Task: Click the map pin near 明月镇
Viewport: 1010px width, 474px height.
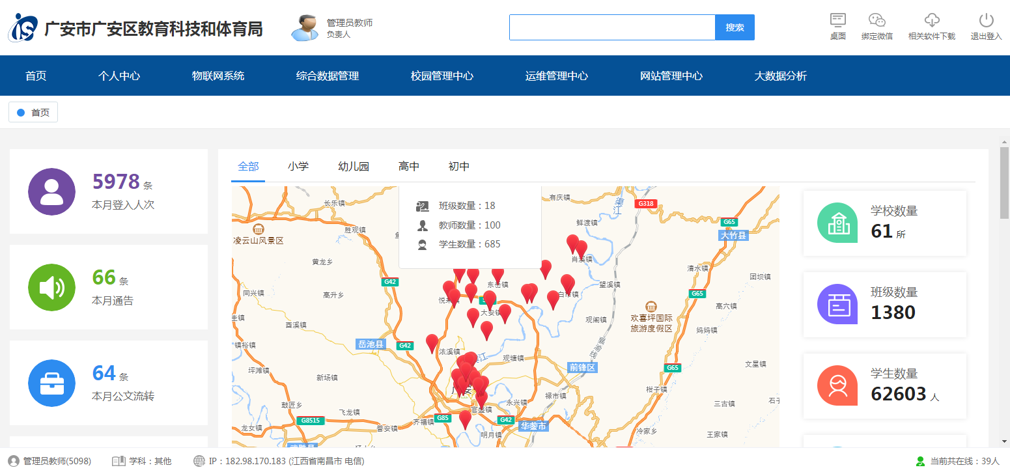Action: (465, 419)
